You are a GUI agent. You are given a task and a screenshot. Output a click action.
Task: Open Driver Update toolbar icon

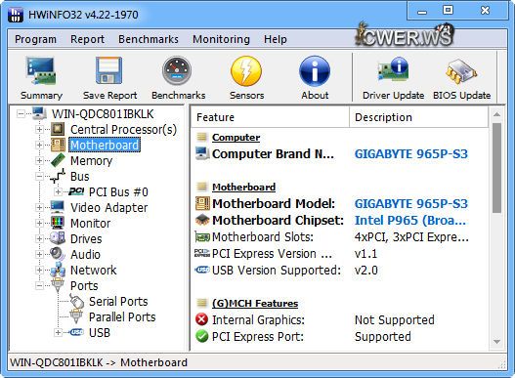[393, 69]
